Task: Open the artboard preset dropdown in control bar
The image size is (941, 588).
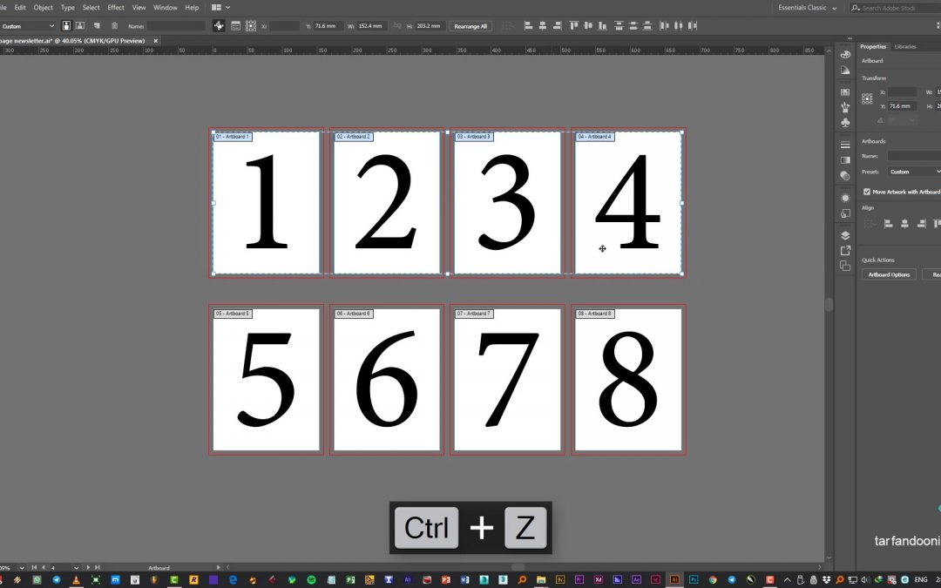Action: click(28, 26)
